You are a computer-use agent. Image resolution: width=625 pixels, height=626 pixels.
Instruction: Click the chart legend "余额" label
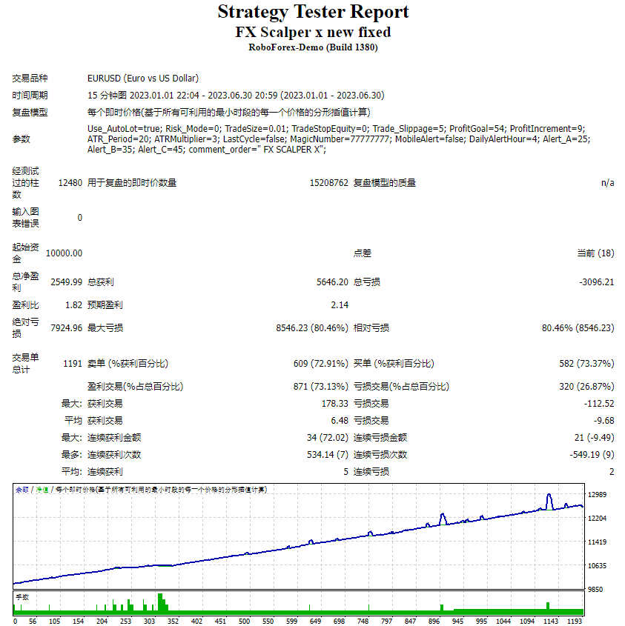coord(22,490)
